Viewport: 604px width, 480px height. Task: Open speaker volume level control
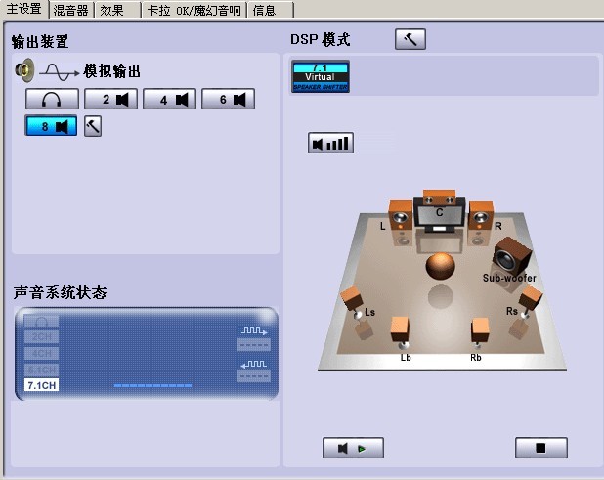coord(330,144)
